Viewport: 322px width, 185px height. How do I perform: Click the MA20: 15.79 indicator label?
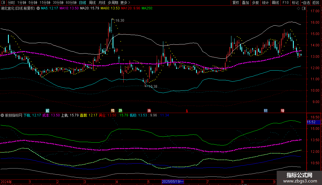tap(89, 8)
